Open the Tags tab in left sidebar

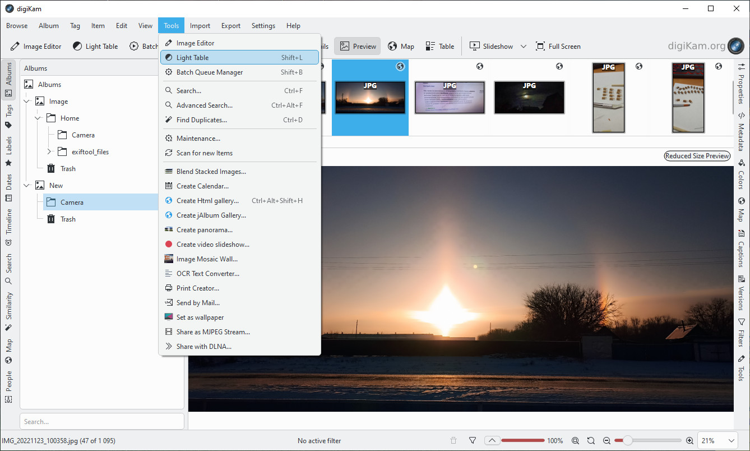click(8, 116)
